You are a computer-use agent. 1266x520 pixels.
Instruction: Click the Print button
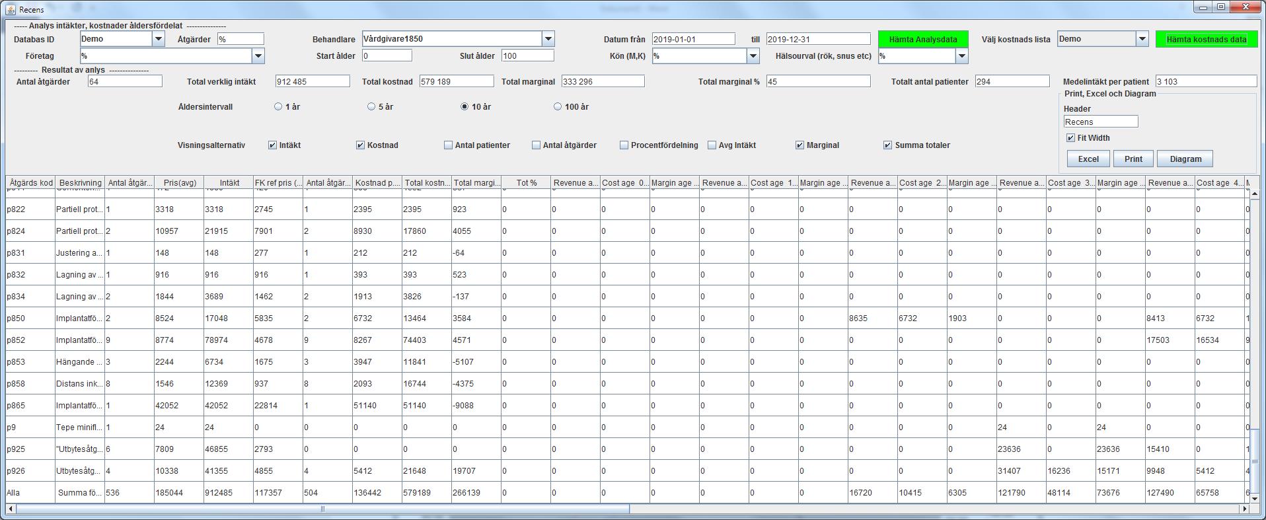pos(1133,159)
